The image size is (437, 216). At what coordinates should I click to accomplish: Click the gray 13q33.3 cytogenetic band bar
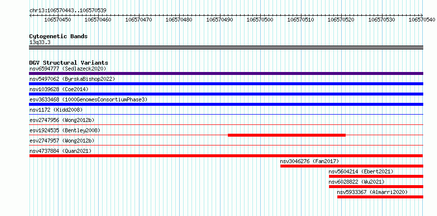point(226,47)
